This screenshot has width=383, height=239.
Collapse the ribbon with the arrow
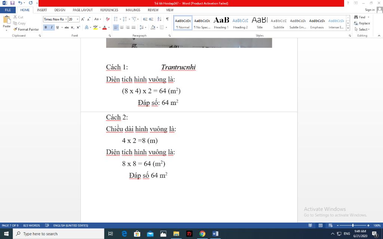pos(379,35)
